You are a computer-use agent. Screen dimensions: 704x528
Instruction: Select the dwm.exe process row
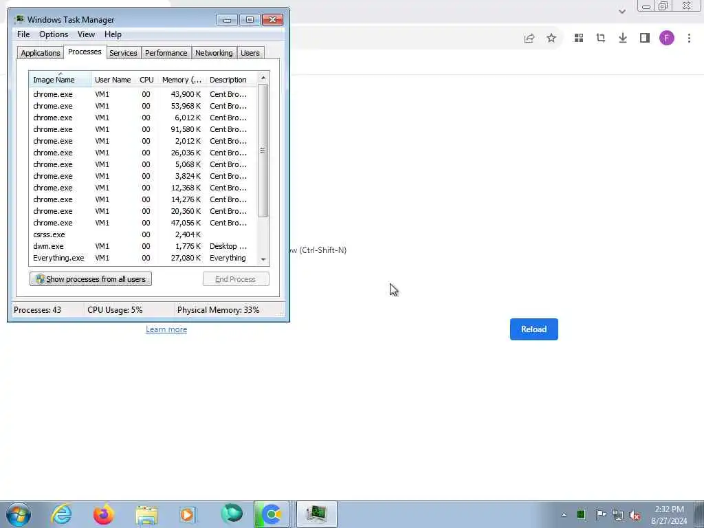[143, 246]
